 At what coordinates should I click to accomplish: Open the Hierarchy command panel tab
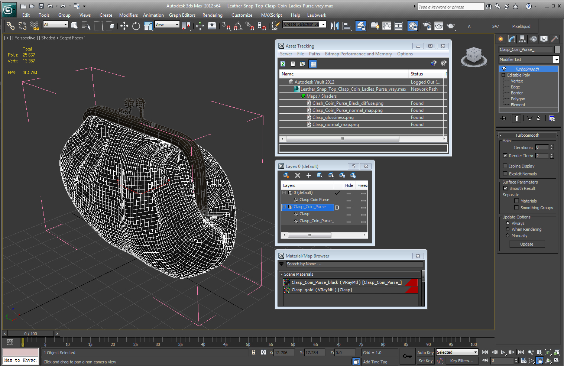522,39
